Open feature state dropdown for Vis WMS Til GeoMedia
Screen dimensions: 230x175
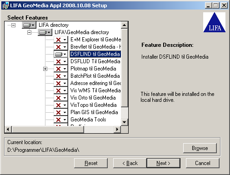pos(61,90)
